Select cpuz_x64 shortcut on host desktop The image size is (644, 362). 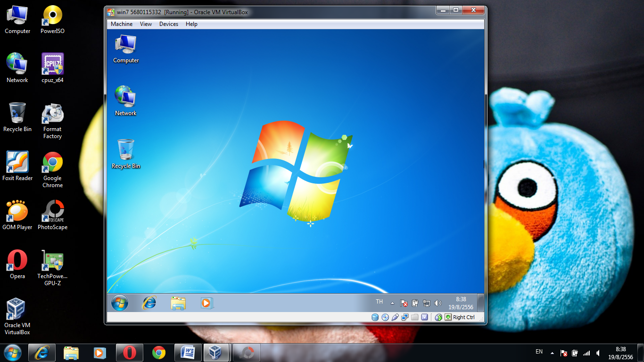[x=52, y=68]
